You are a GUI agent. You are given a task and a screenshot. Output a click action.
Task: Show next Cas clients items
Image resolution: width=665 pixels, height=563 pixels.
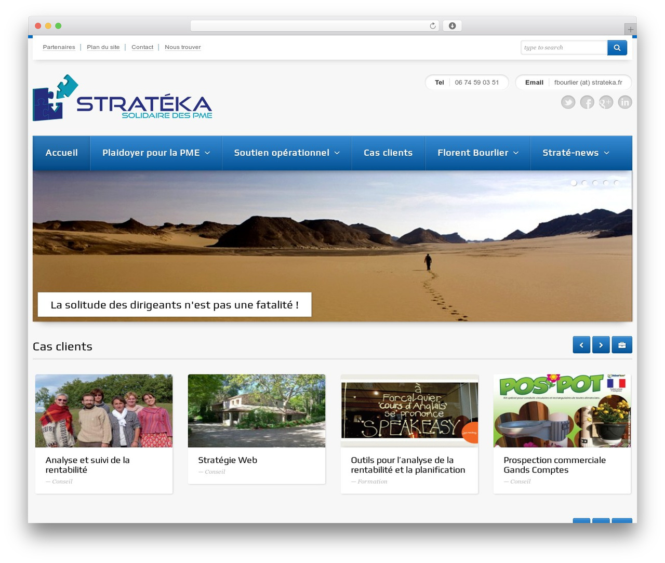[601, 345]
